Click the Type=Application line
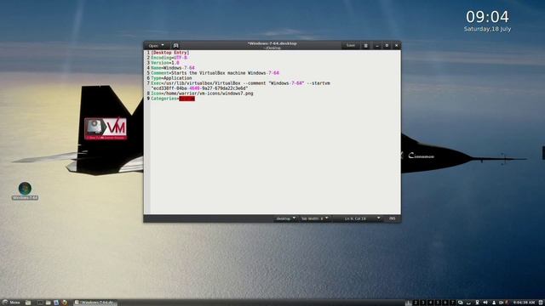 [x=171, y=78]
